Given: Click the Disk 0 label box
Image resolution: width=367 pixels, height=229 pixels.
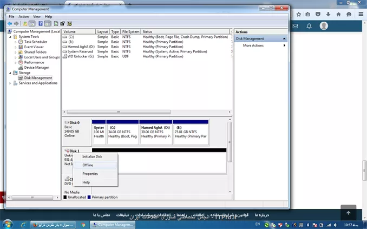Looking at the screenshot, I should (x=77, y=132).
